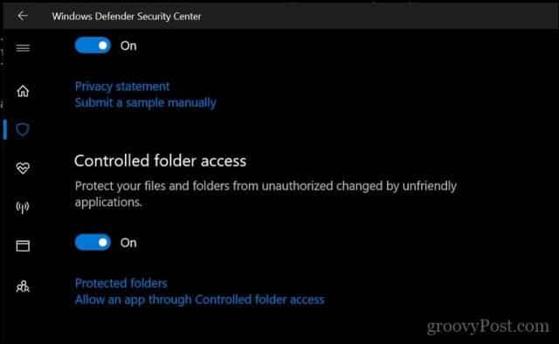Viewport: 559px width, 344px height.
Task: Open Device performance & health heart icon
Action: tap(23, 168)
